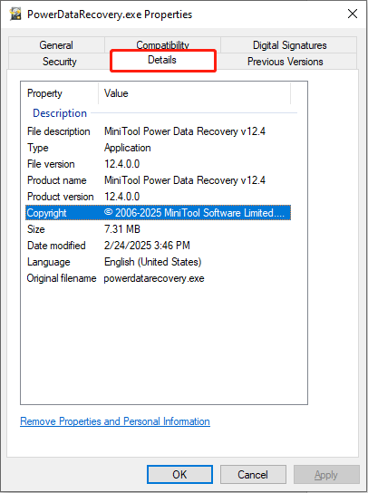Switch to the Security tab
The height and width of the screenshot is (493, 368).
coord(60,62)
